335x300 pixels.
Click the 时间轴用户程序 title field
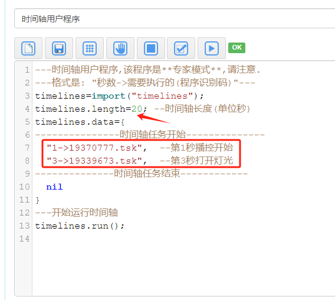tap(175, 19)
